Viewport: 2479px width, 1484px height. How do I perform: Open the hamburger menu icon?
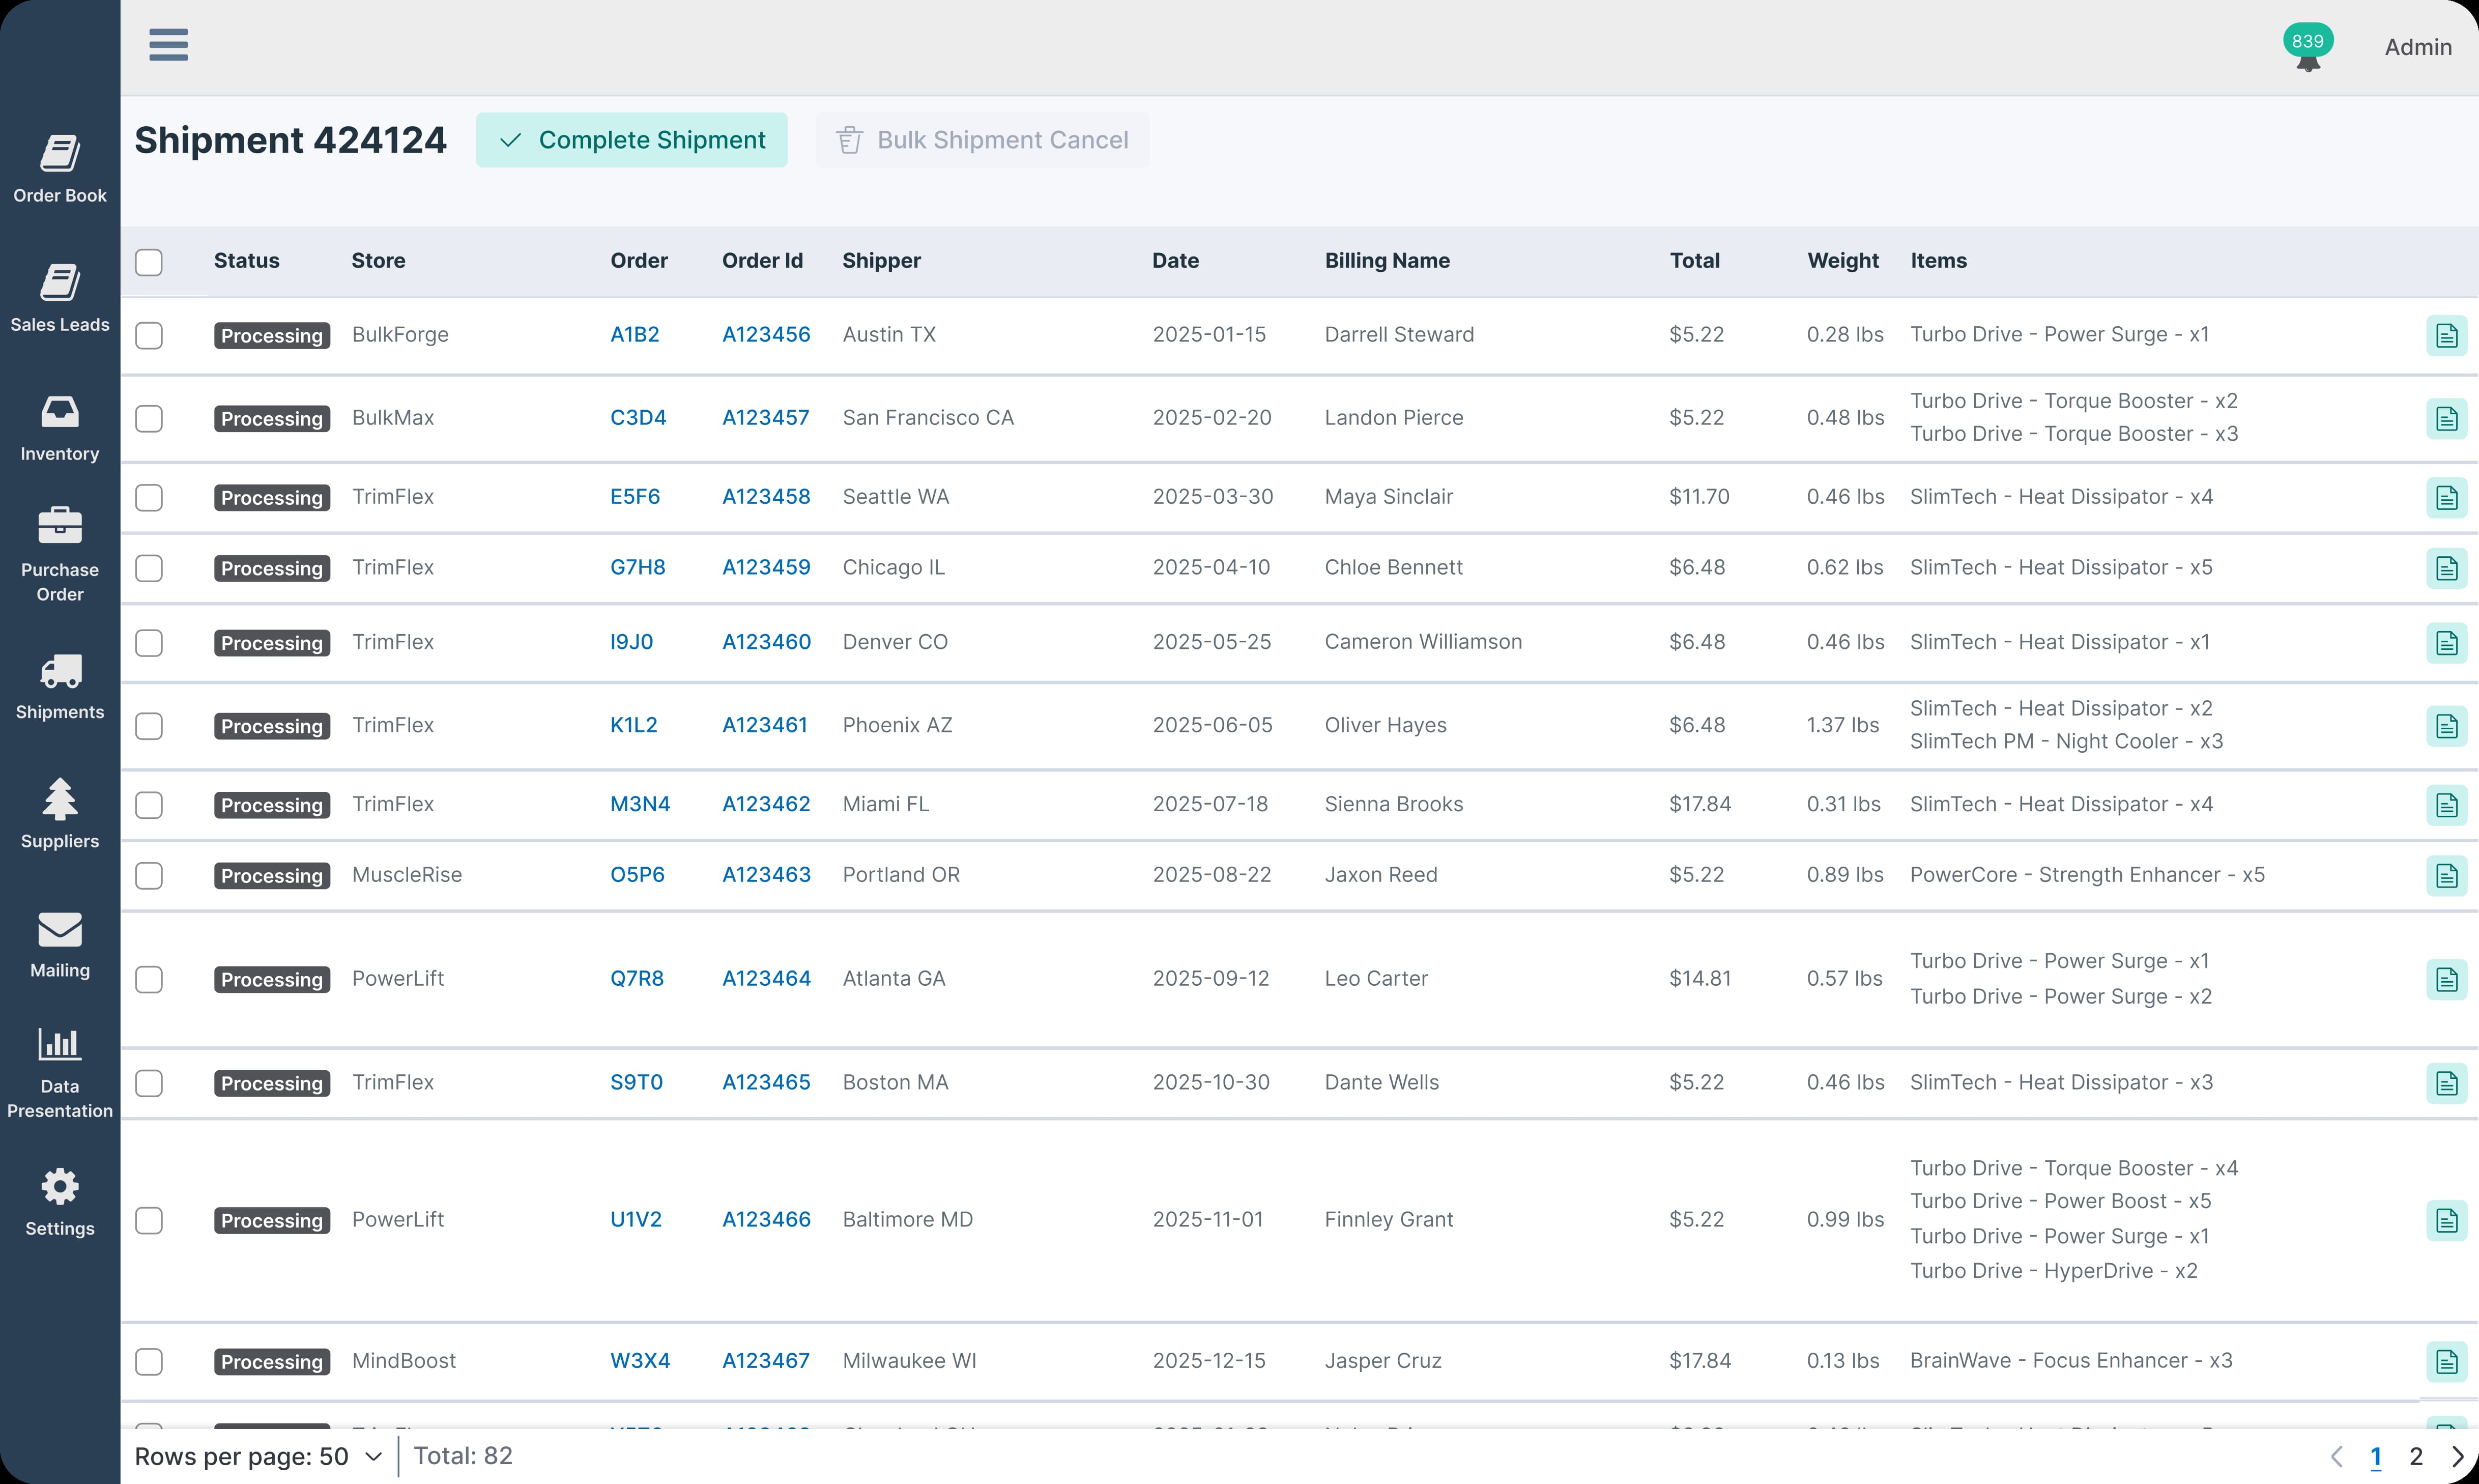point(168,45)
